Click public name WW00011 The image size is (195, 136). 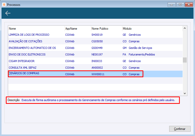pos(98,74)
